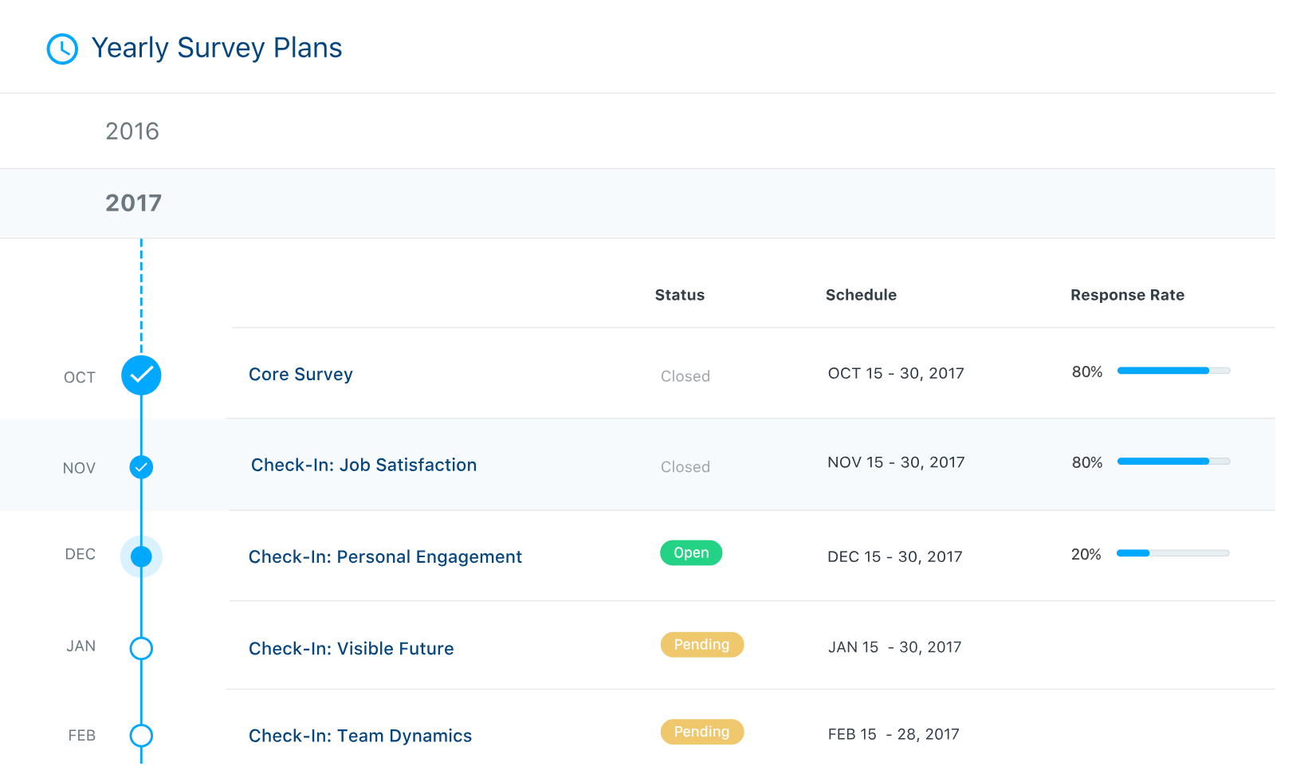Open Check-In: Visible Future survey
Screen dimensions: 1304x778
click(351, 648)
